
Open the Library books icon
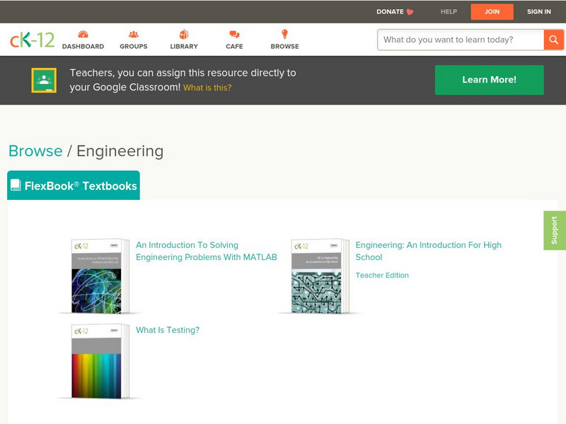(184, 35)
